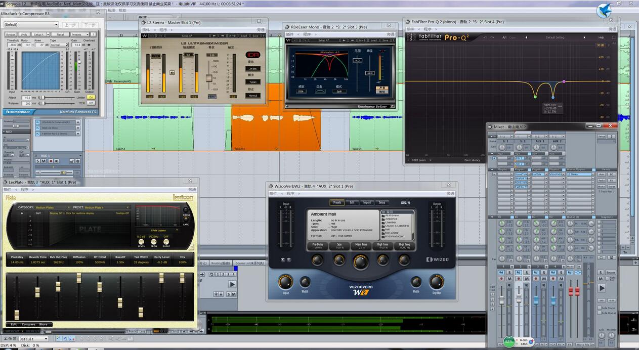Click the LexPlate Early/Late knob
Screen dimensions: 639x350
(x=186, y=210)
